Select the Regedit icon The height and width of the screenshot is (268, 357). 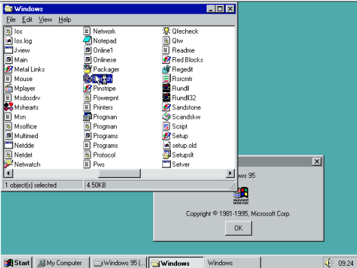tap(166, 69)
